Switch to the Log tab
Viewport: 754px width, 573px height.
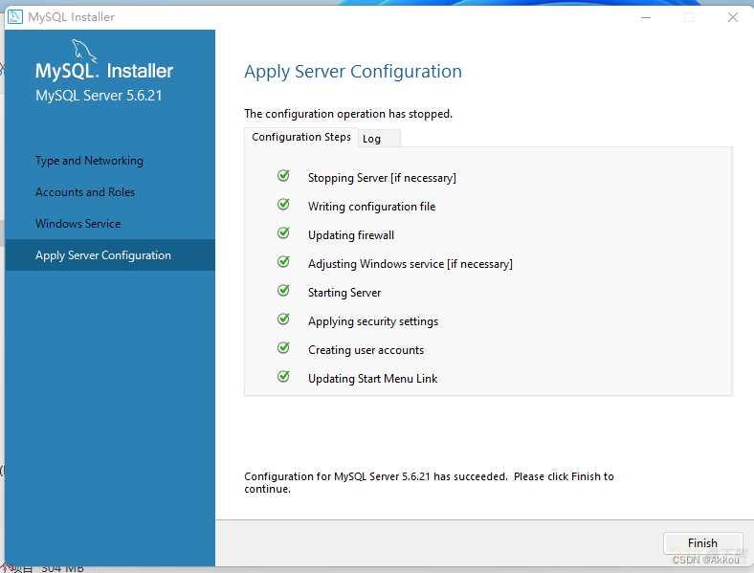click(x=379, y=139)
